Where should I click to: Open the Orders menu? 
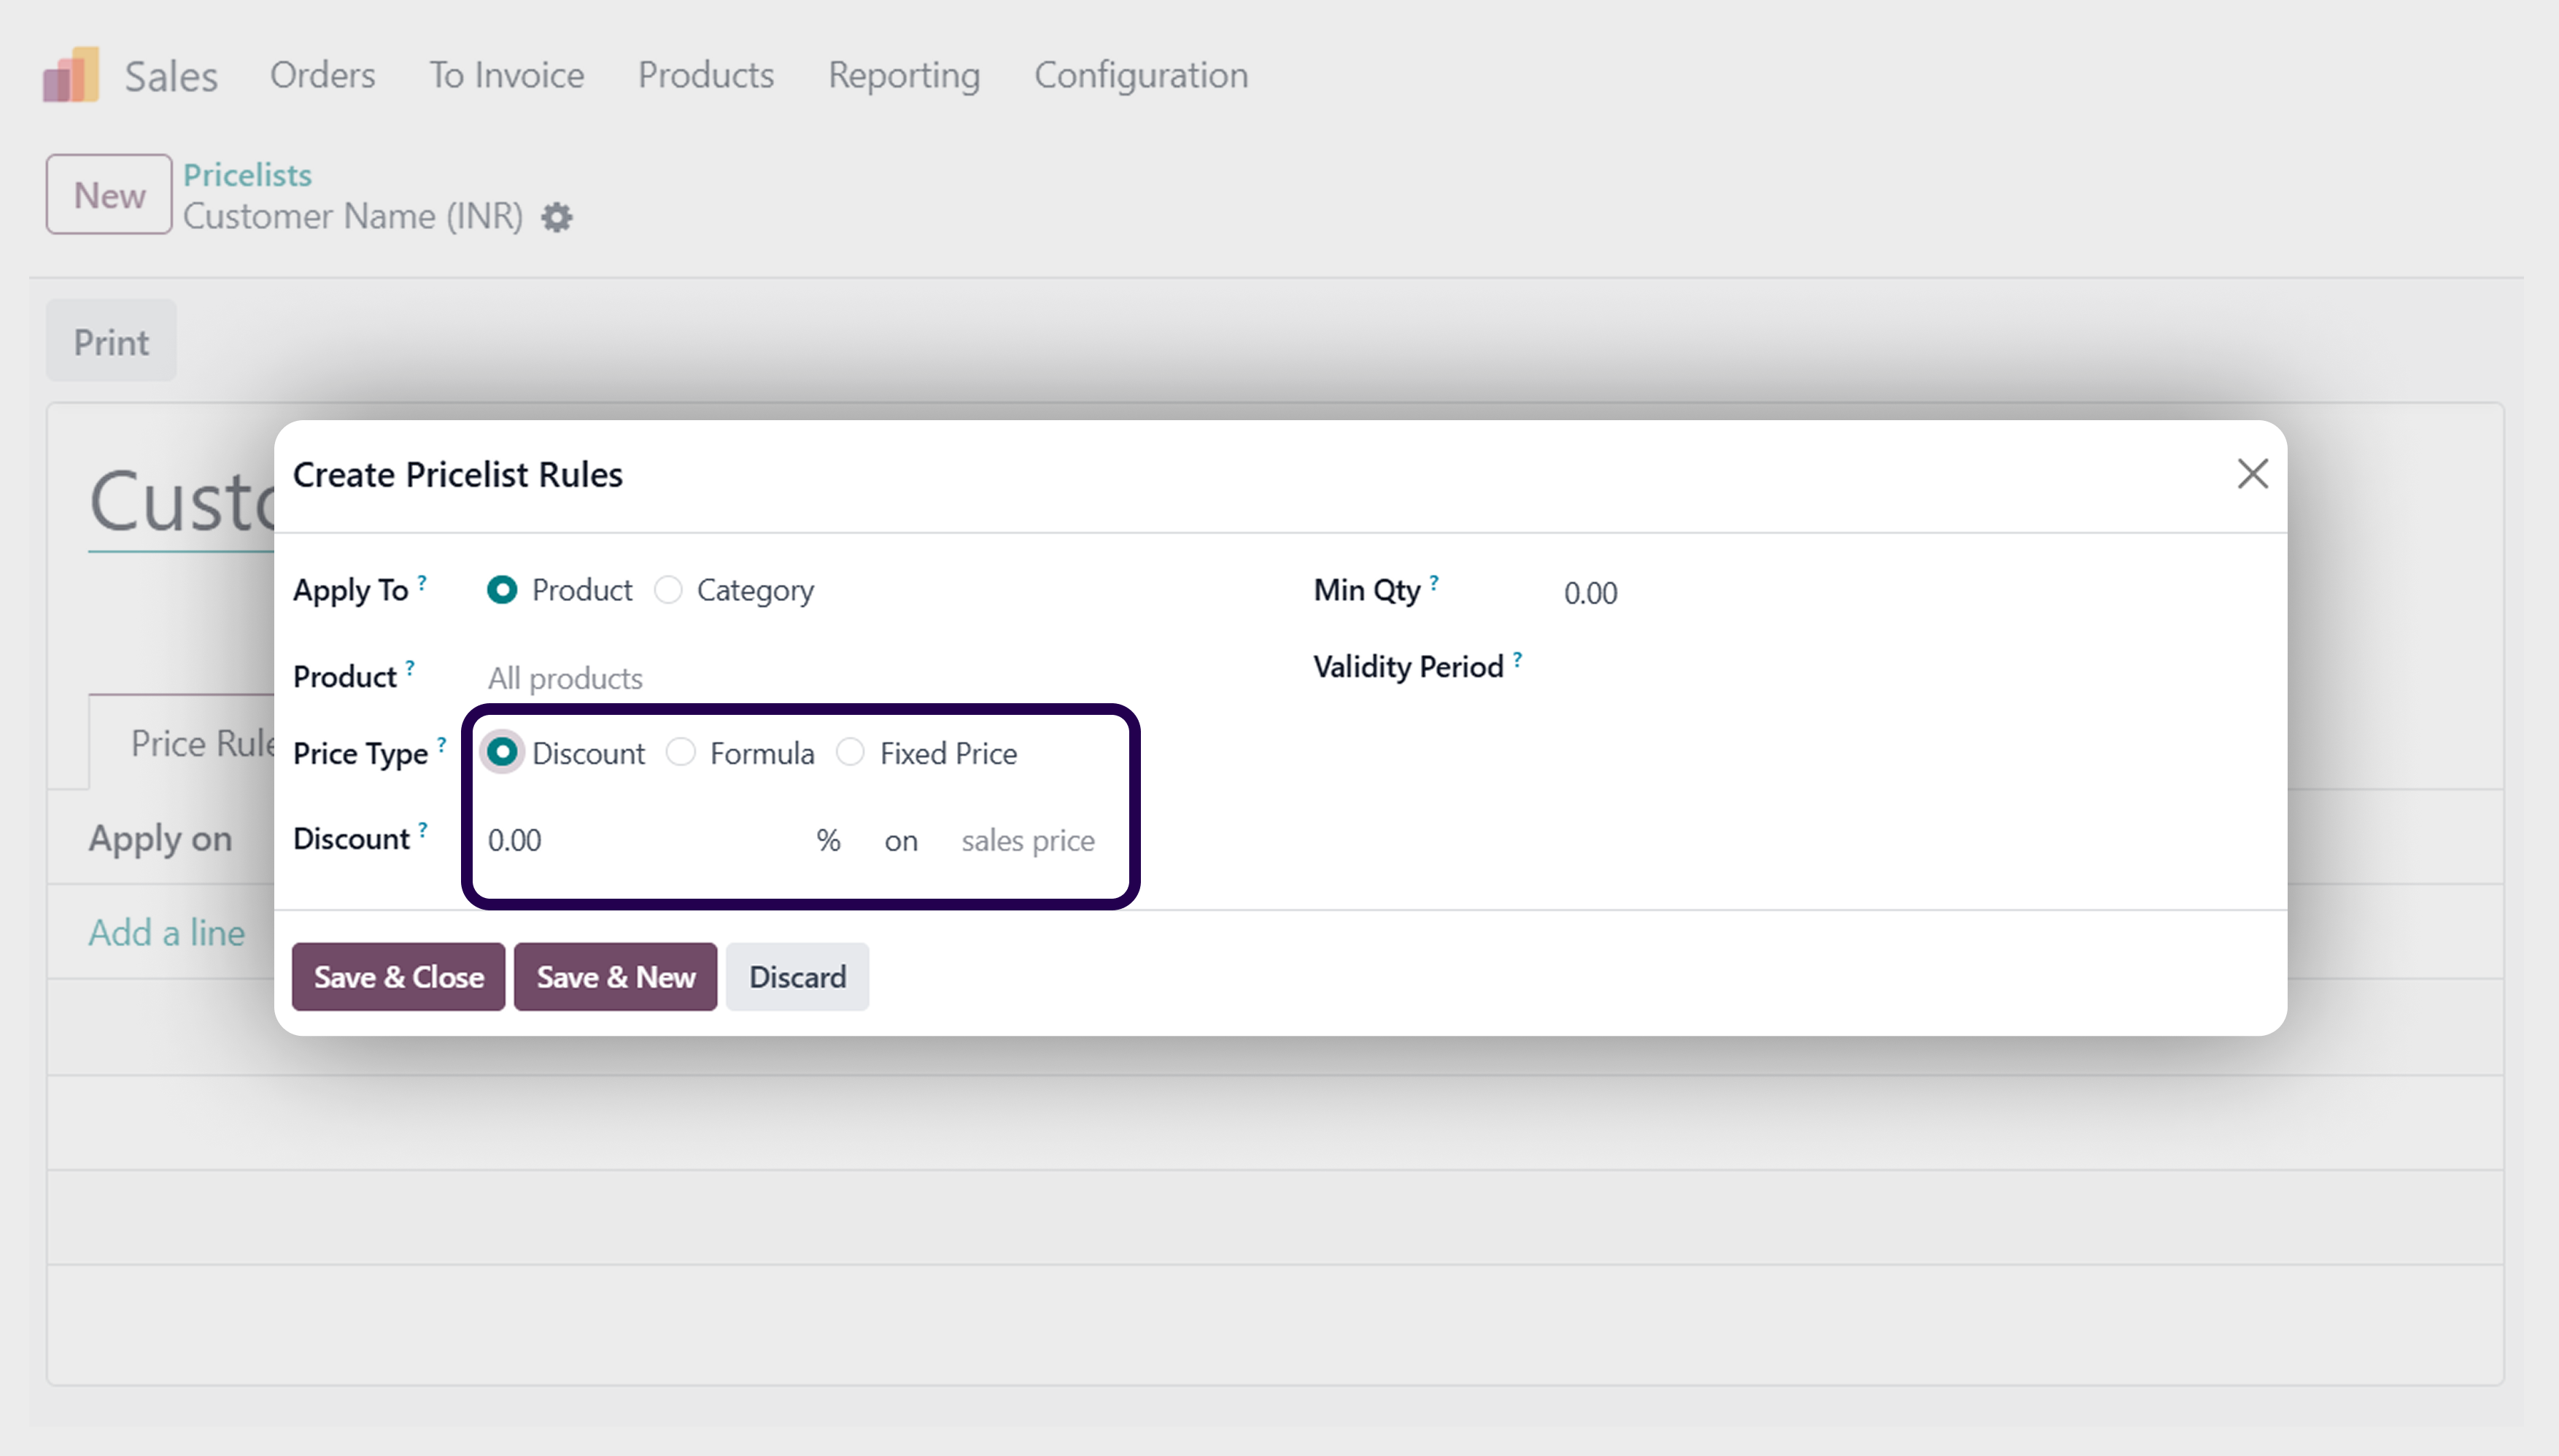pos(322,75)
